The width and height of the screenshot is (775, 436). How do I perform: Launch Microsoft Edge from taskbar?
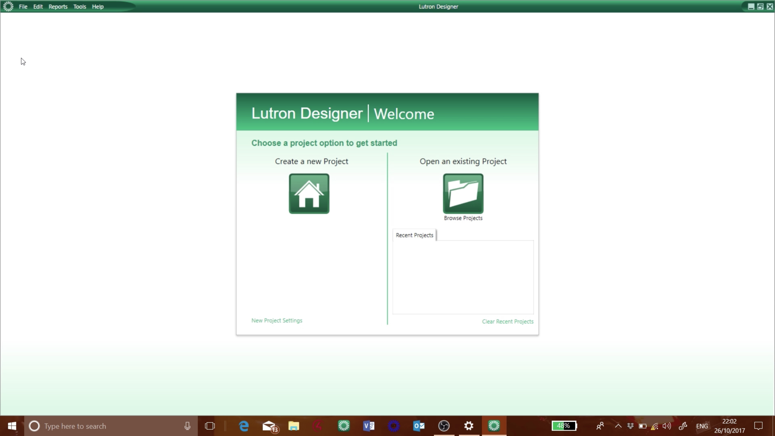[x=244, y=426]
